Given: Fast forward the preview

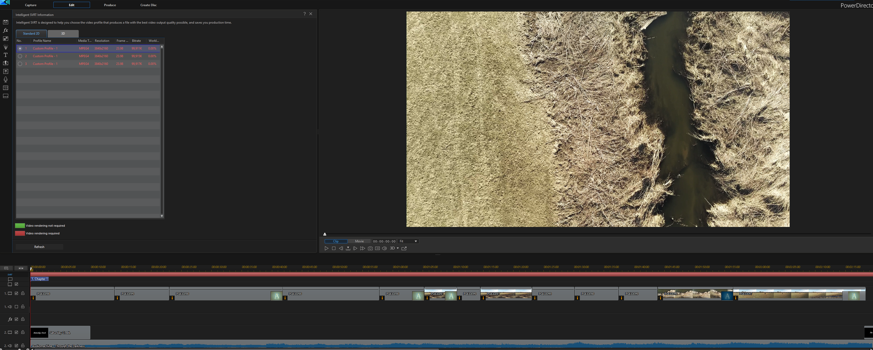Looking at the screenshot, I should pos(363,248).
